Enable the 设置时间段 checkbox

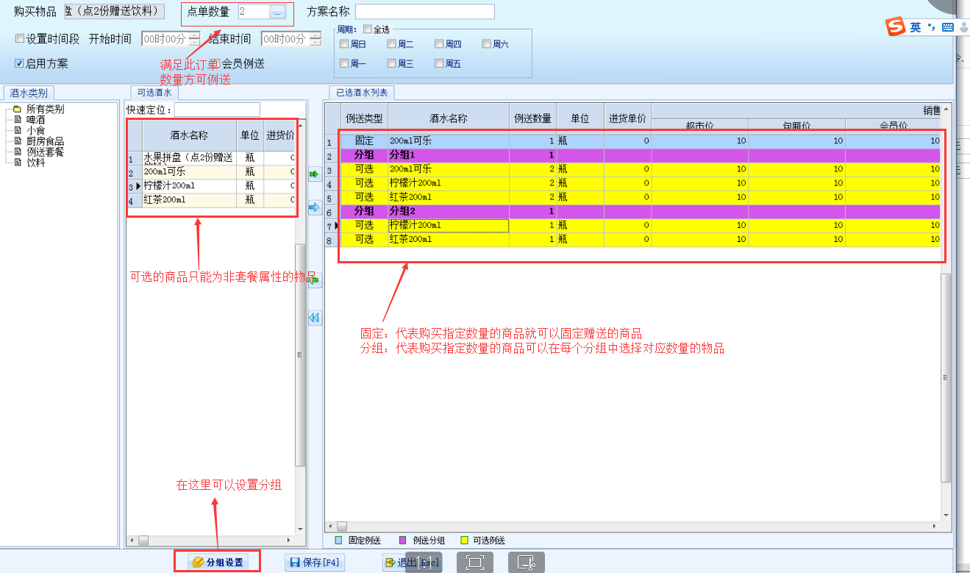tap(20, 39)
